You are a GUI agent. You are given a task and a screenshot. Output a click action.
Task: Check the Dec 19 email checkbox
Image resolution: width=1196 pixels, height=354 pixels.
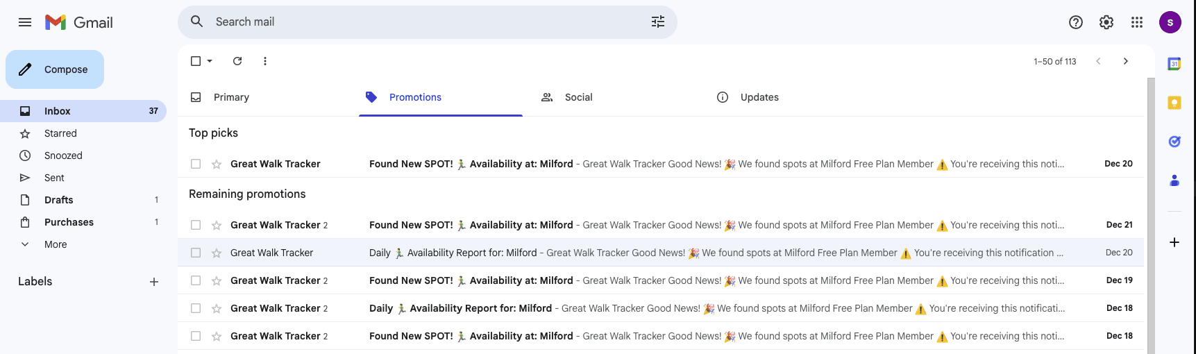tap(196, 281)
